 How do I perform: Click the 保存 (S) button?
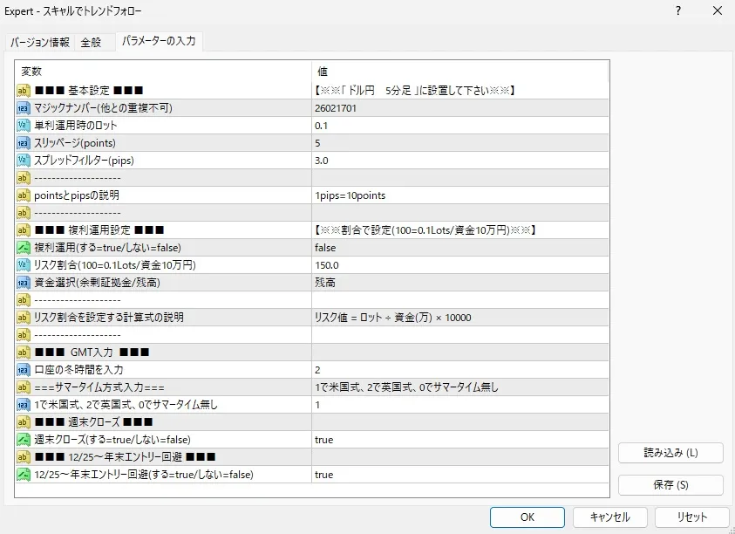coord(670,485)
